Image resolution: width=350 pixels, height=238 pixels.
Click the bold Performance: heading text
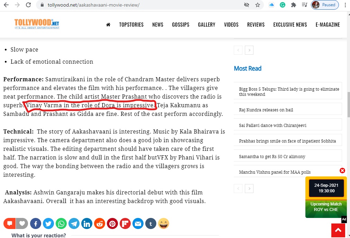pos(24,79)
